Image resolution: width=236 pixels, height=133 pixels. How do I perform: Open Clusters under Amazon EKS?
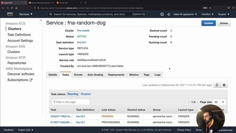[14, 52]
